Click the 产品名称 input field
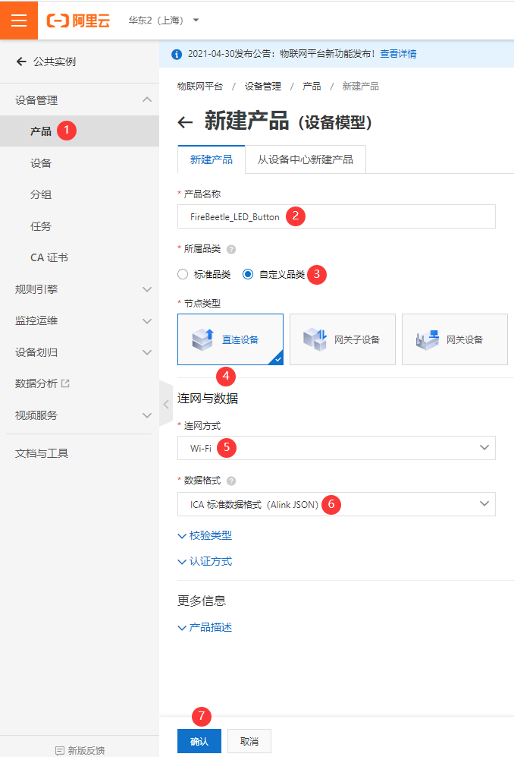Viewport: 514px width, 757px height. tap(336, 216)
